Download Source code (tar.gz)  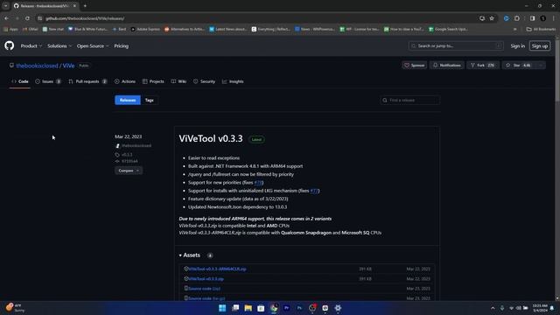tap(206, 298)
